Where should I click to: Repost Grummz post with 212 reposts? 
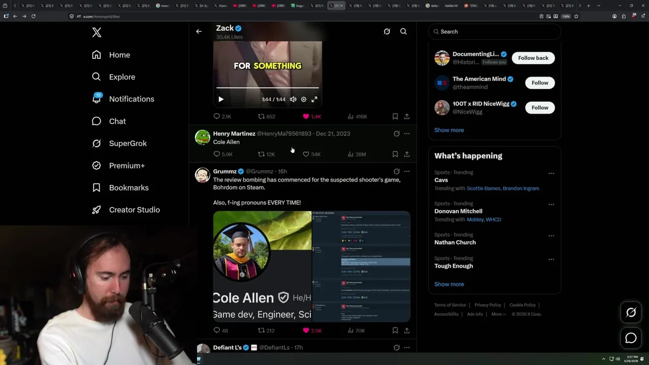(x=266, y=331)
